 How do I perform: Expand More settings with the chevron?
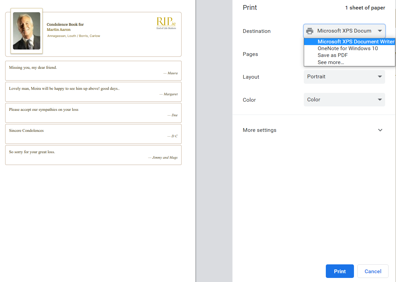(380, 130)
